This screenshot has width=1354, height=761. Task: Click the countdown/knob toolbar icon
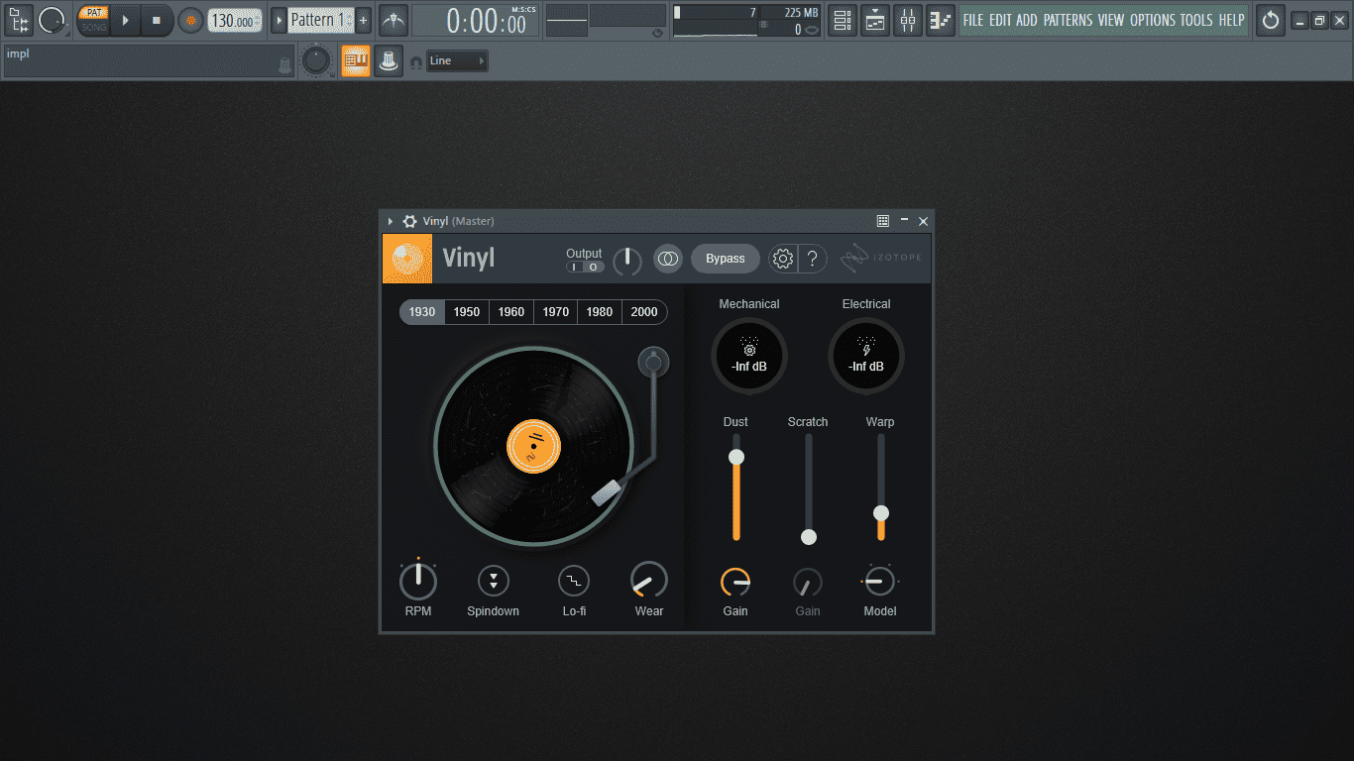click(x=389, y=61)
